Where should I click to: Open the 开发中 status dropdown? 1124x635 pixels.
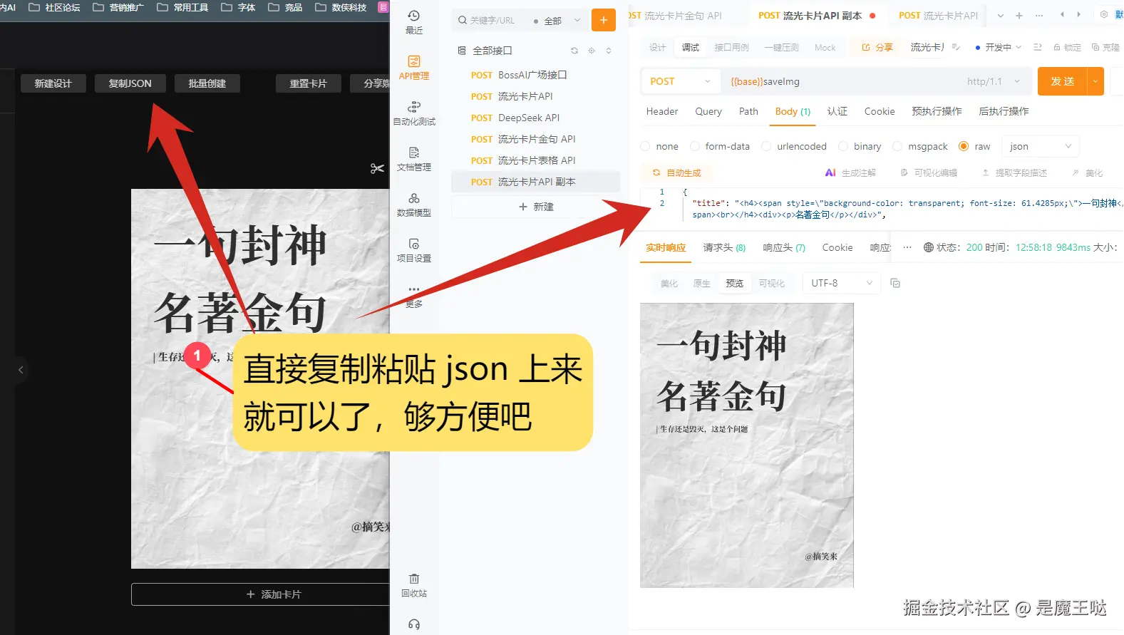click(x=999, y=47)
